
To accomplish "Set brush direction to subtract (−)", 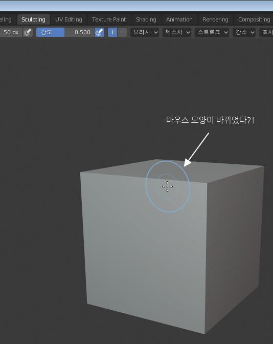I will [122, 32].
